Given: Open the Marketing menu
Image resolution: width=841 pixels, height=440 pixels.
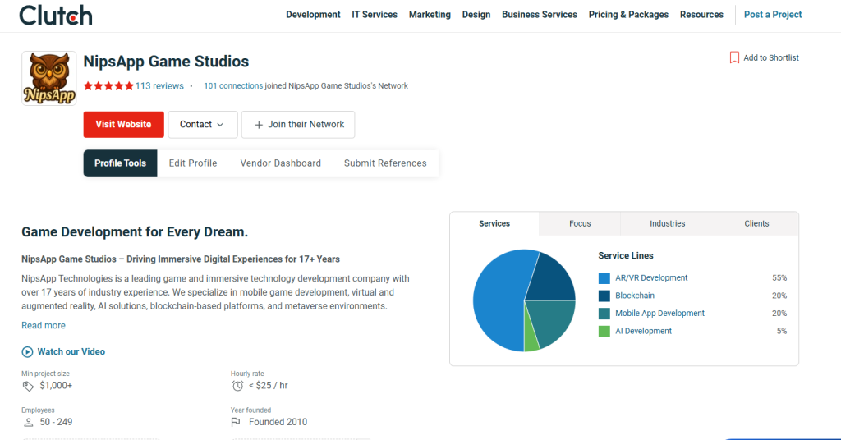Looking at the screenshot, I should coord(430,15).
